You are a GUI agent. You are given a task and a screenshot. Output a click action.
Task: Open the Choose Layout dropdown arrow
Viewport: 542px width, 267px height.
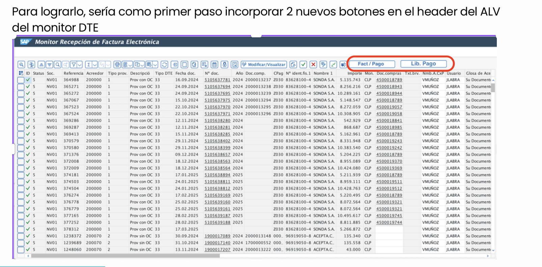[155, 64]
